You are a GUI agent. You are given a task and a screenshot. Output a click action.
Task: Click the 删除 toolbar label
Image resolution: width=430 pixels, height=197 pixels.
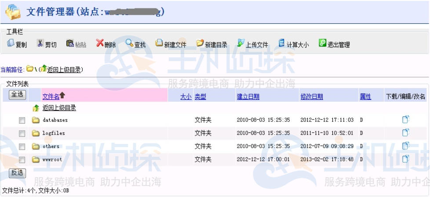click(110, 45)
